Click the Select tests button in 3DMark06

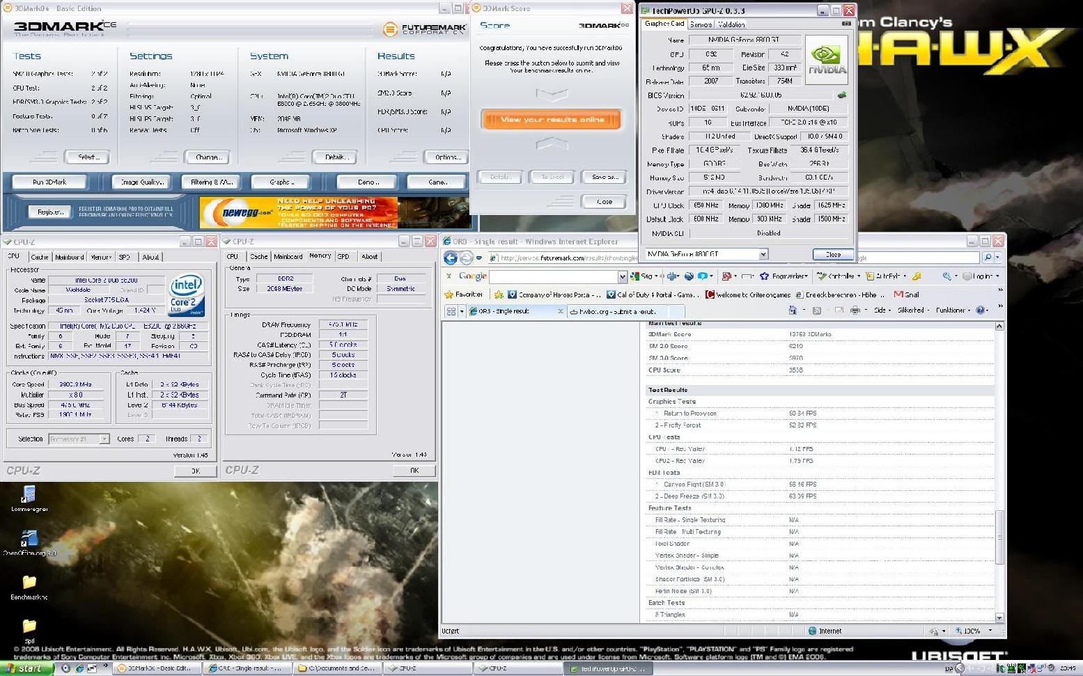[88, 157]
